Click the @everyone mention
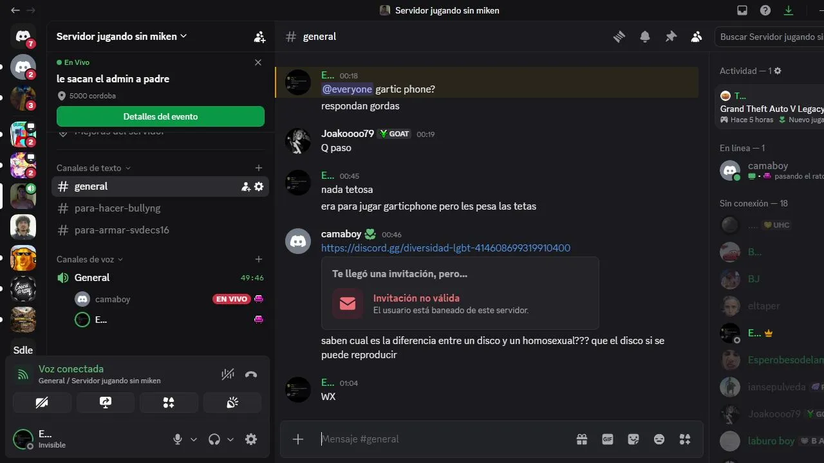 click(347, 89)
